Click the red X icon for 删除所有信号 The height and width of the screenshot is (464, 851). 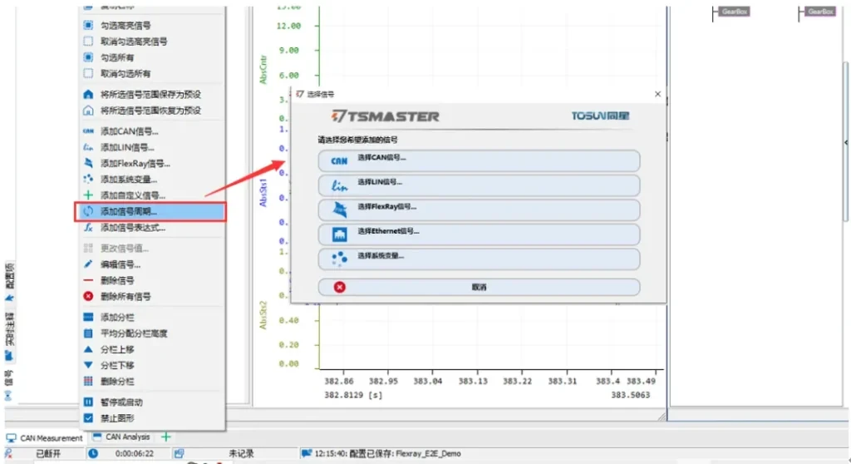(89, 296)
